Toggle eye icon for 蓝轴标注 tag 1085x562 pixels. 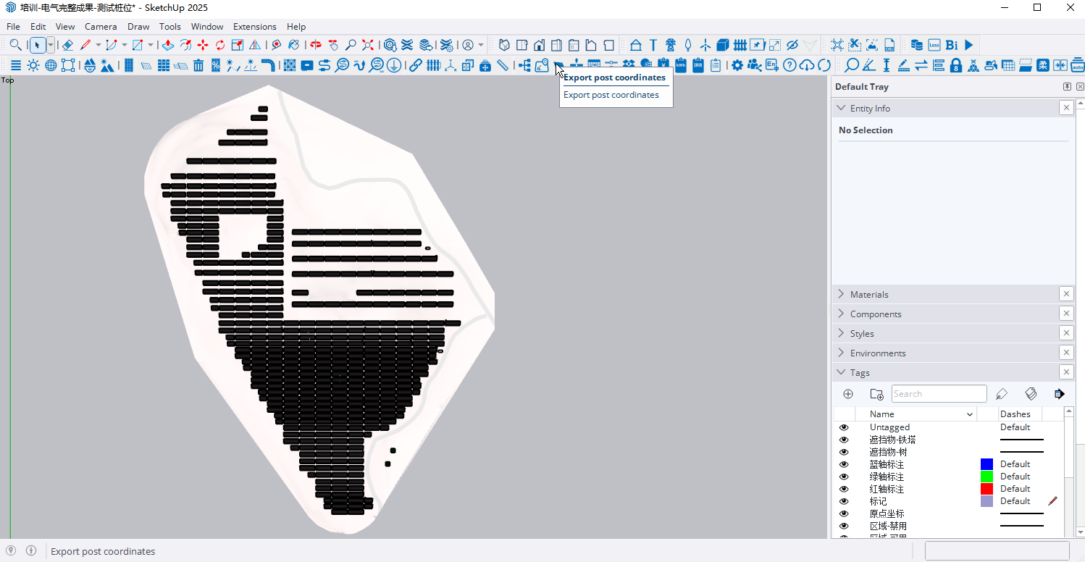coord(844,464)
